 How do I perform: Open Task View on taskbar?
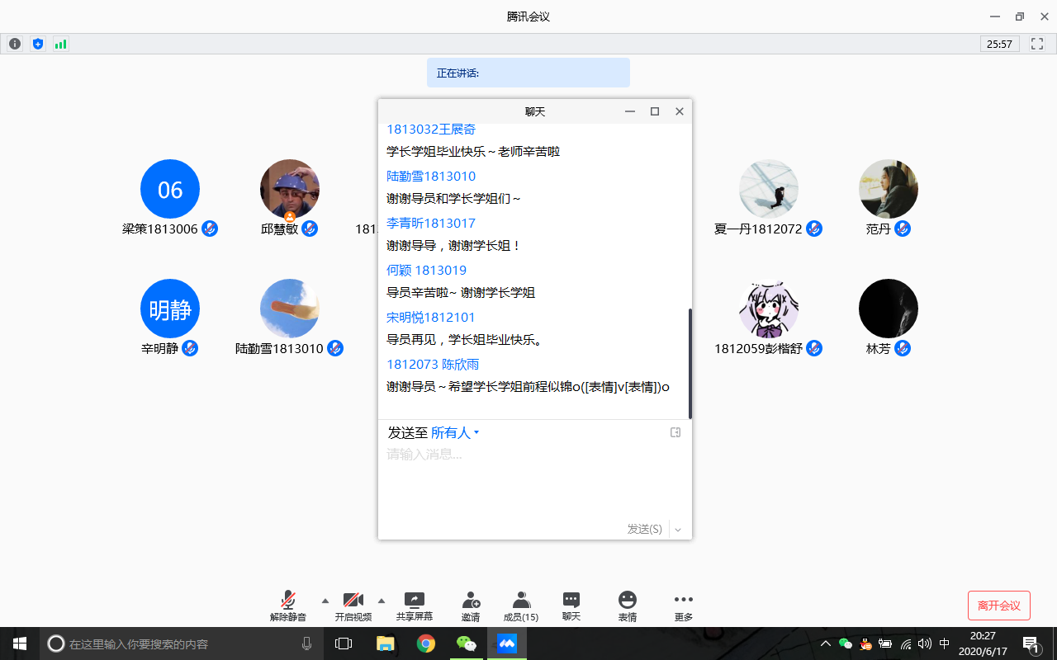click(344, 643)
